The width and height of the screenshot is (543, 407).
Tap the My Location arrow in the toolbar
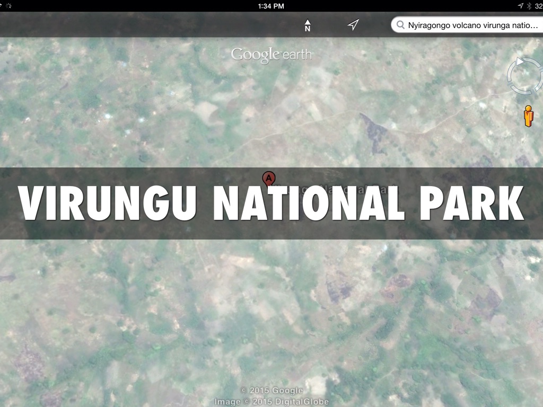pyautogui.click(x=353, y=25)
